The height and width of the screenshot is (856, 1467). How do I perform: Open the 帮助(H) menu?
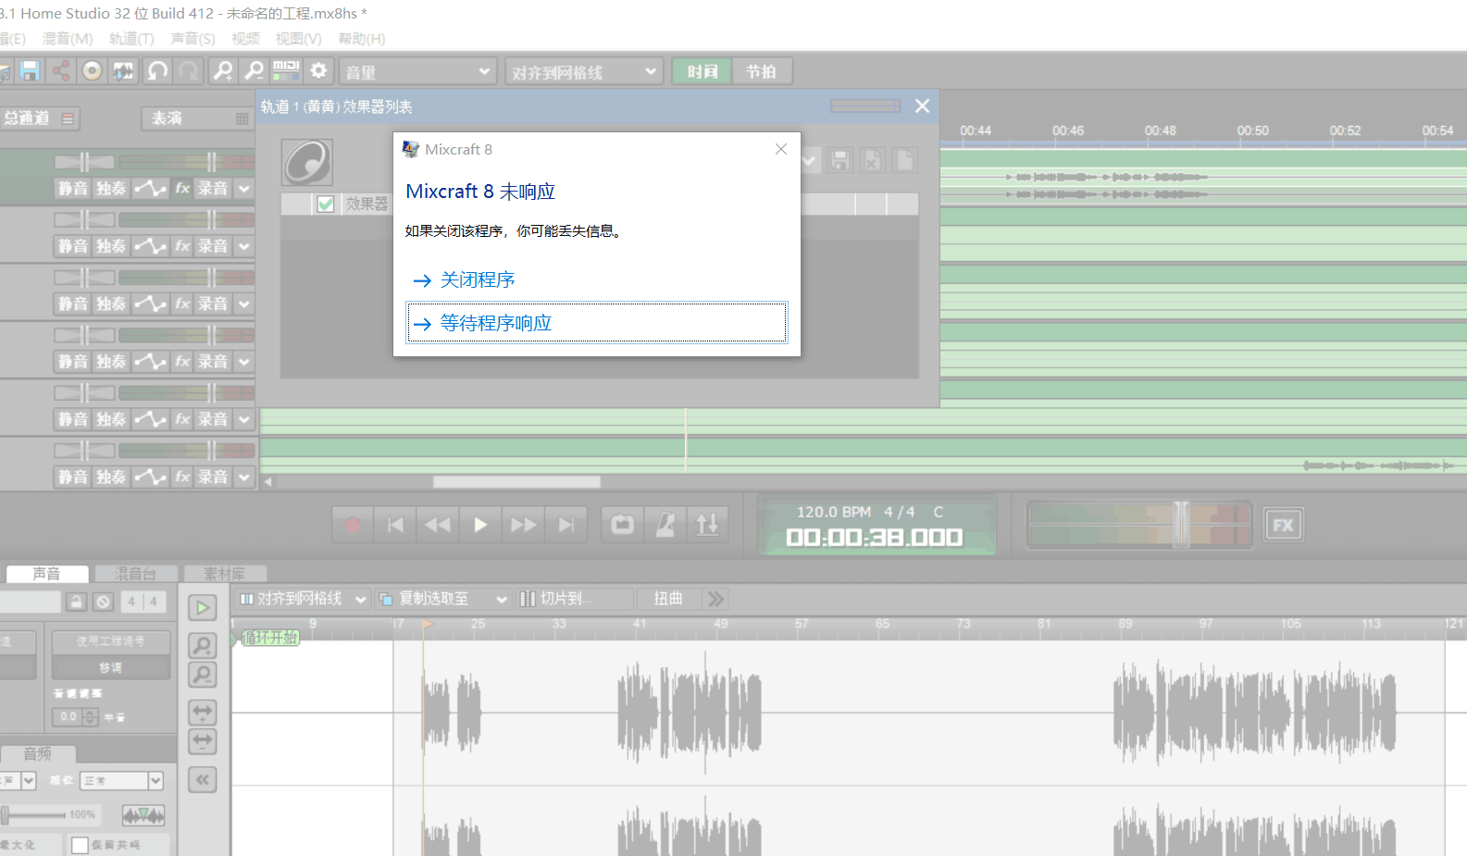point(362,39)
